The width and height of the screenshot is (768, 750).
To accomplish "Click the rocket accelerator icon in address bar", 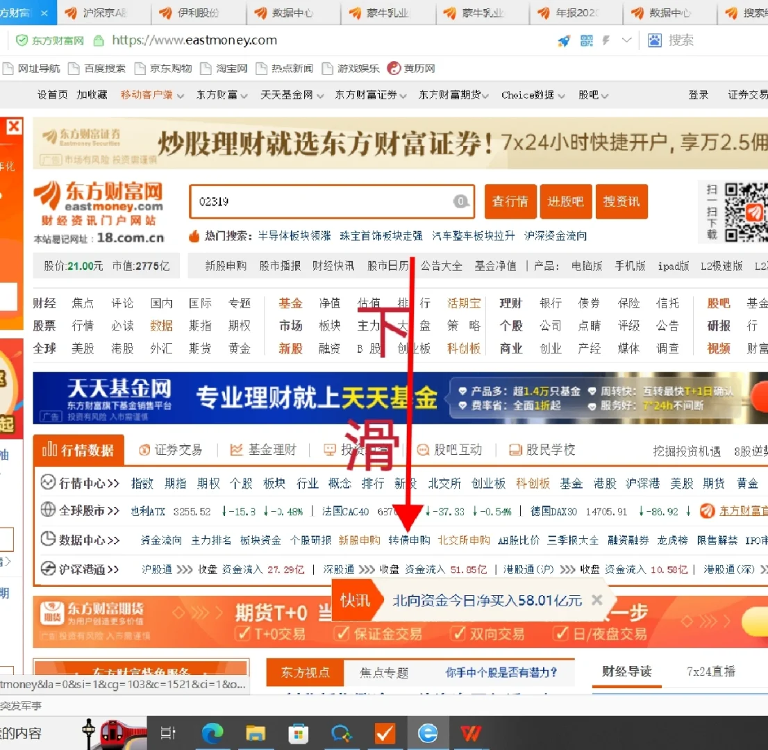I will (x=565, y=41).
